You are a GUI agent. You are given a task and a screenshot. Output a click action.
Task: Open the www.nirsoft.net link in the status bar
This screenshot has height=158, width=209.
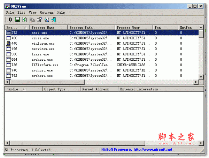(x=153, y=150)
